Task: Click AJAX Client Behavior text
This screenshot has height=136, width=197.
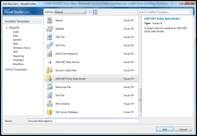Action: point(67,54)
